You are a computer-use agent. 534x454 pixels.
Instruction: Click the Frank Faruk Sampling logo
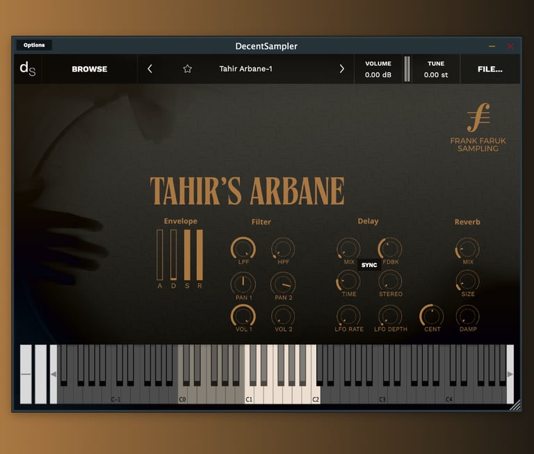pyautogui.click(x=478, y=127)
